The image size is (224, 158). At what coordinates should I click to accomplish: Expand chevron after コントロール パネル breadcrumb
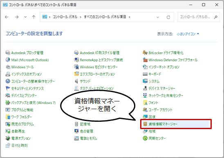81,17
